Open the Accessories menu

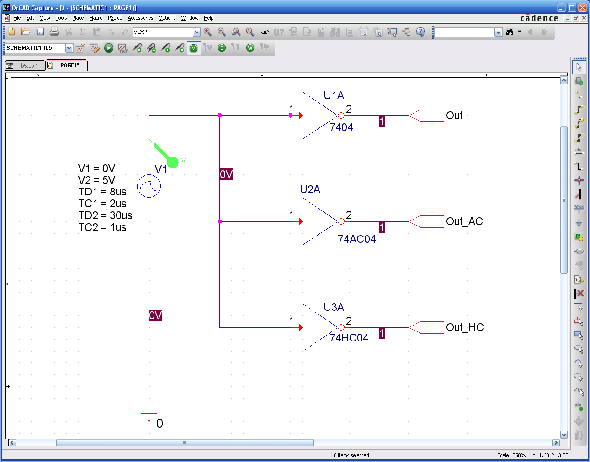[x=140, y=18]
